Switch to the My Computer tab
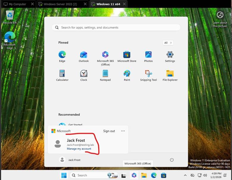Screen dimensions: 232x180 point(17,4)
